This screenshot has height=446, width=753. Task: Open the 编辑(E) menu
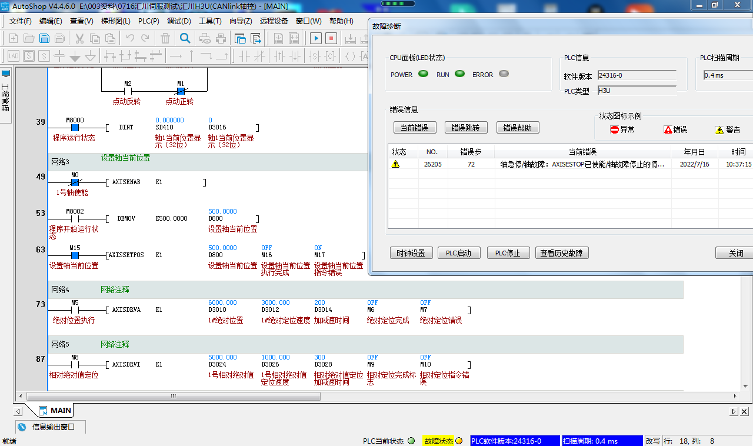tap(51, 21)
